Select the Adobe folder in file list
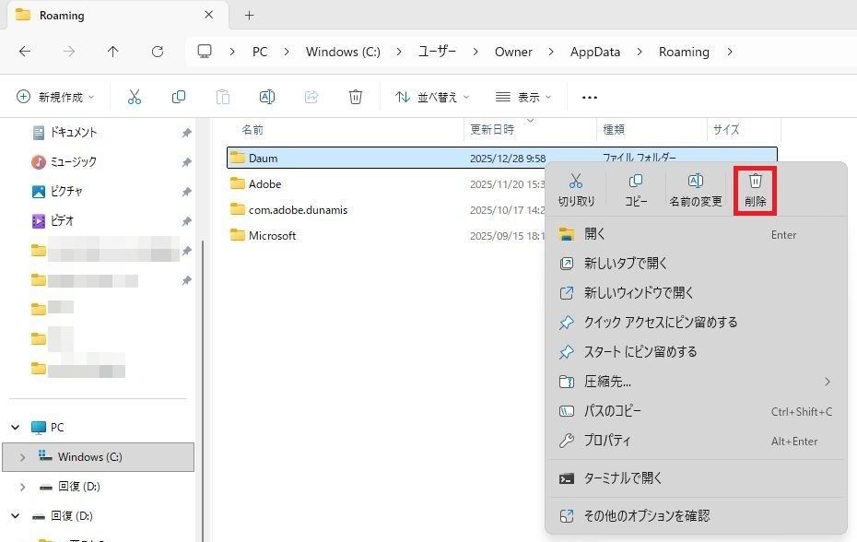Image resolution: width=857 pixels, height=542 pixels. pyautogui.click(x=265, y=184)
